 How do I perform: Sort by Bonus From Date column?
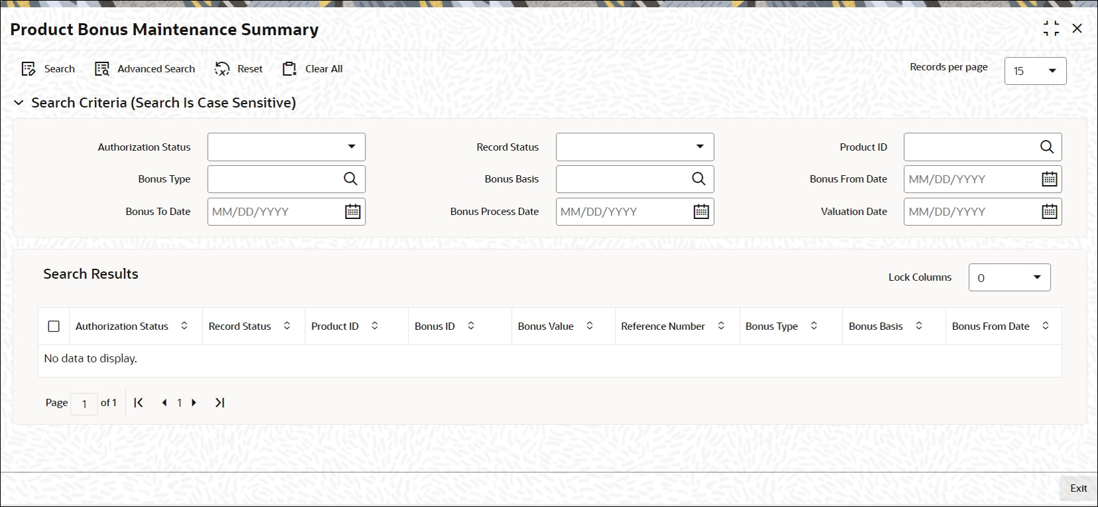tap(1046, 326)
